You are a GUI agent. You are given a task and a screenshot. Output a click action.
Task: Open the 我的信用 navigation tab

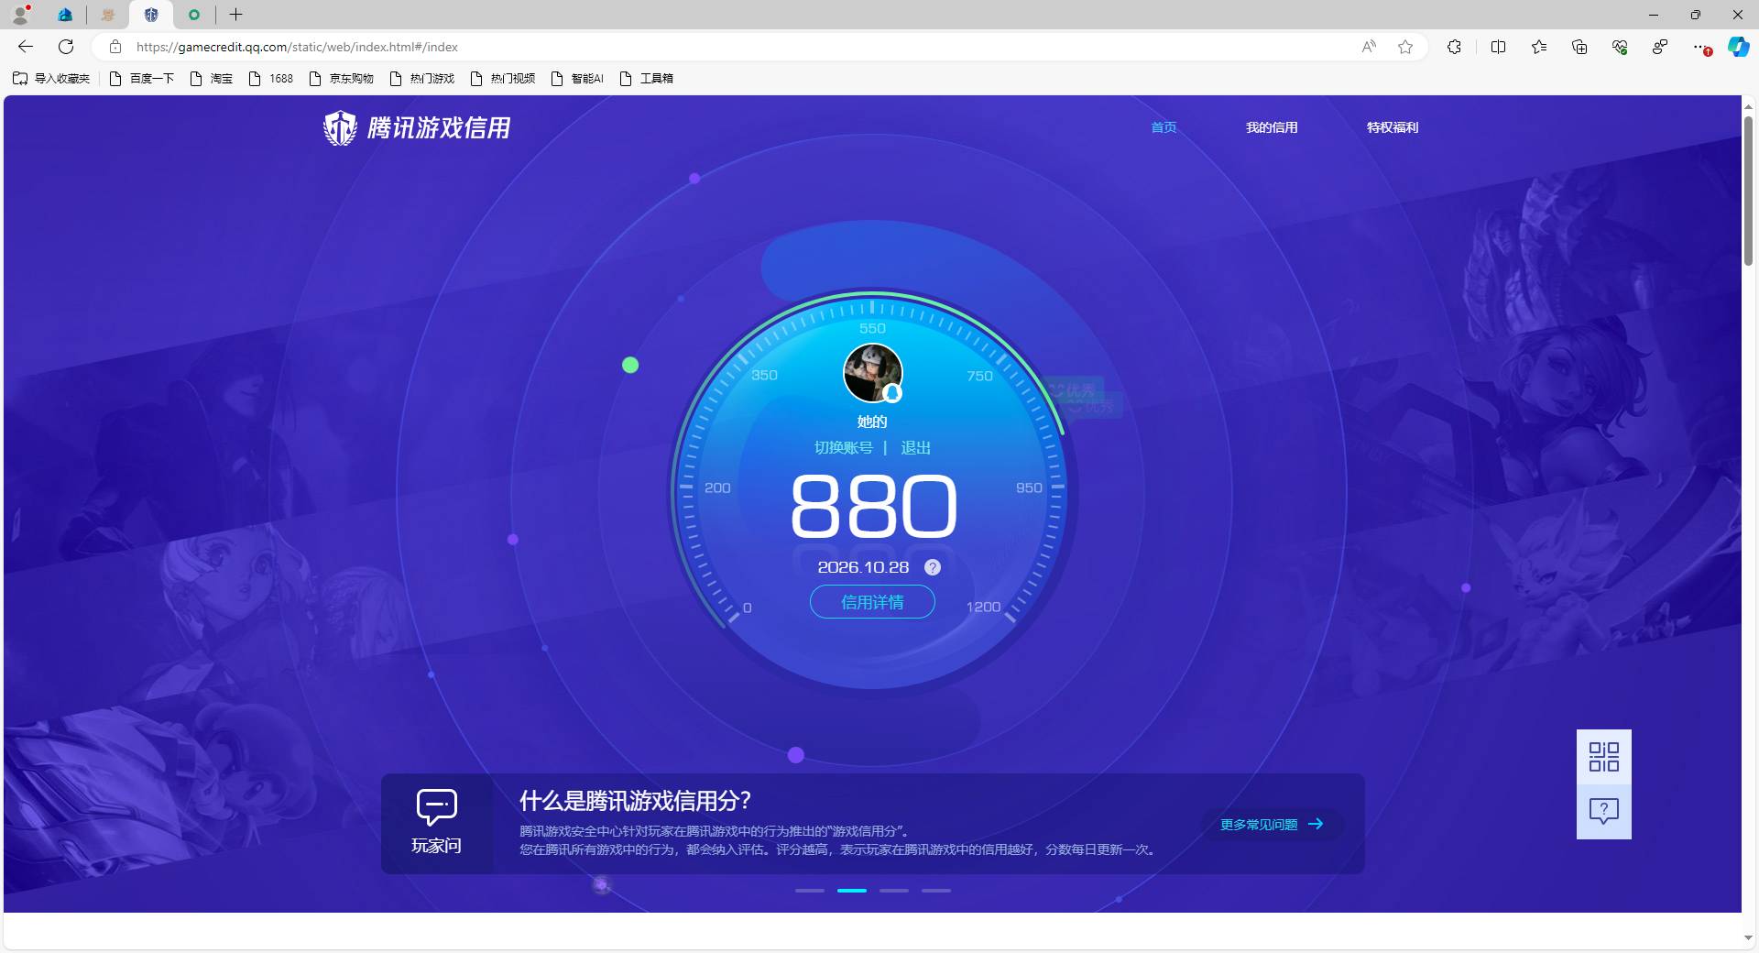pos(1272,127)
